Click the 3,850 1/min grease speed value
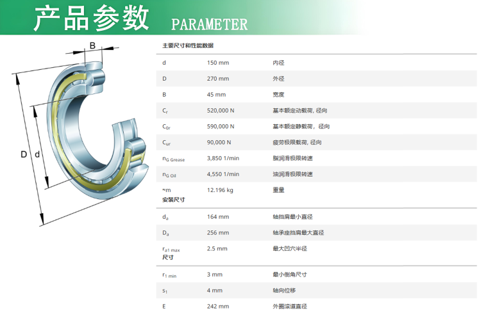This screenshot has height=313, width=481. (223, 158)
